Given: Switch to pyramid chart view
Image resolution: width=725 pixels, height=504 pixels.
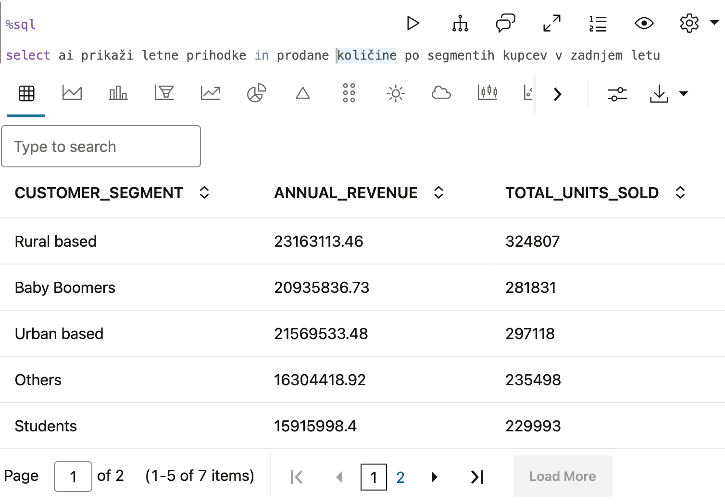Looking at the screenshot, I should click(x=303, y=93).
